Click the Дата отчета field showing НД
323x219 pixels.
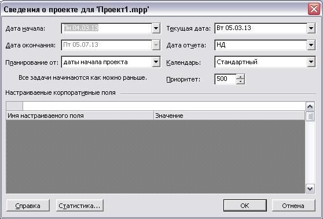point(261,45)
